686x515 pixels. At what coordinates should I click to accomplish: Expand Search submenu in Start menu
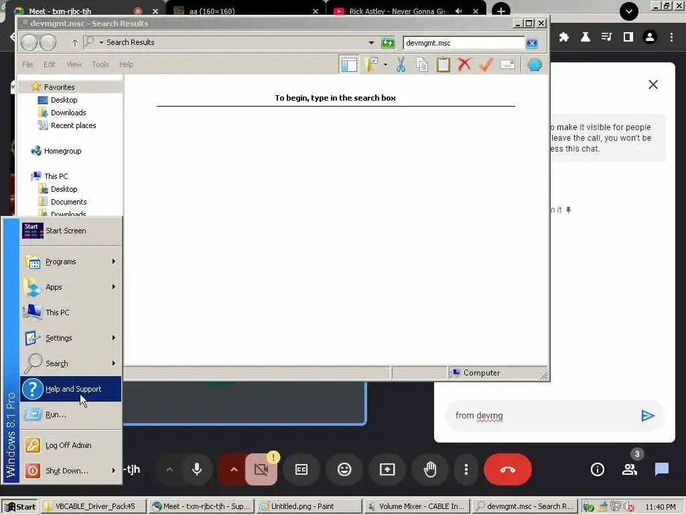click(x=70, y=363)
